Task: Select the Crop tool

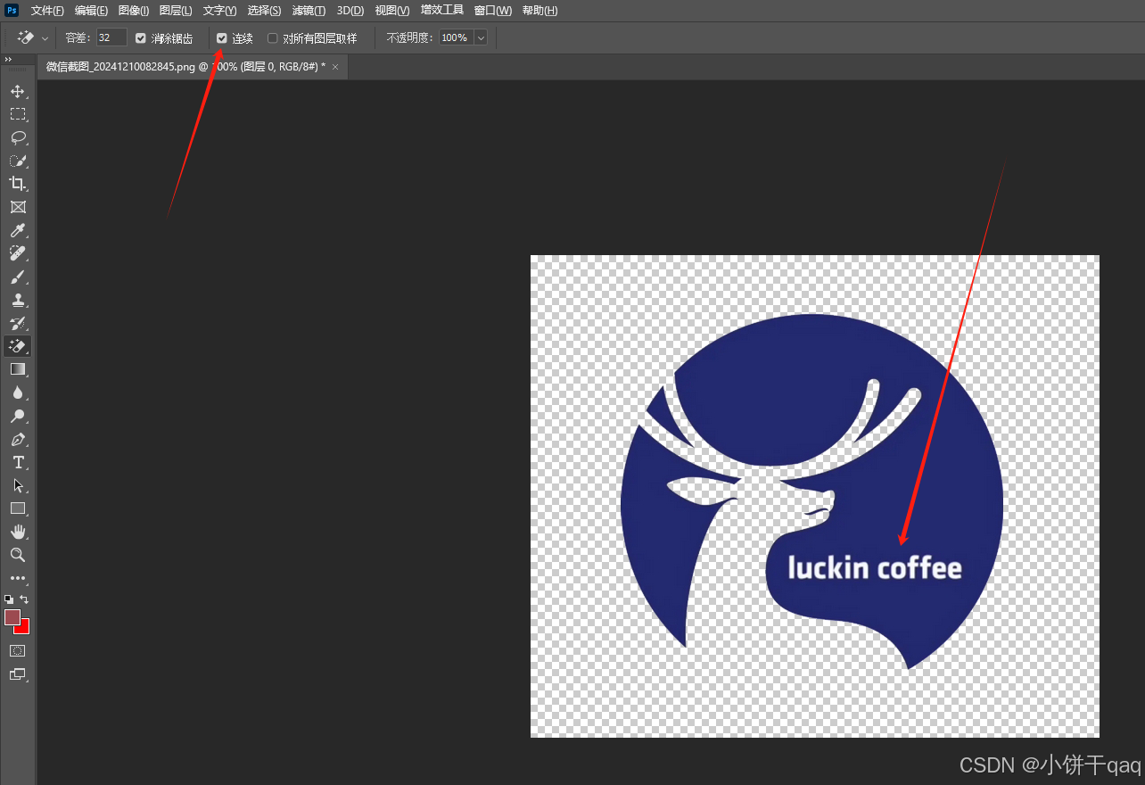Action: 18,184
